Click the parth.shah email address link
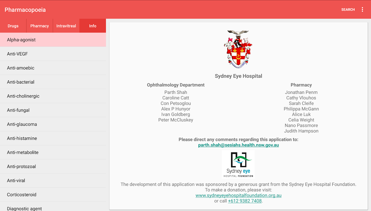 (x=239, y=145)
